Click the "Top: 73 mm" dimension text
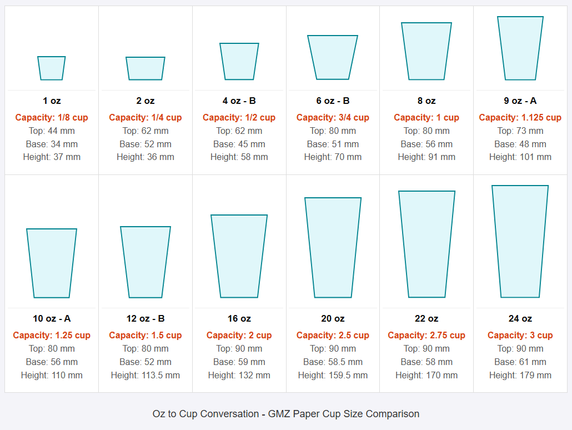 point(520,131)
